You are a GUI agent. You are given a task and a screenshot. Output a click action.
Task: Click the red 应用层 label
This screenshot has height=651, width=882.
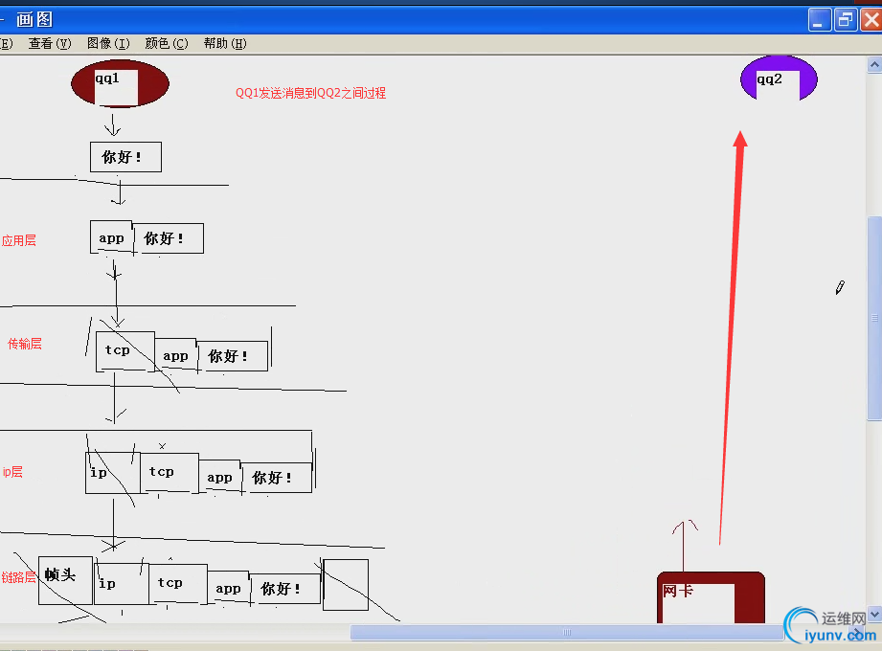point(18,240)
